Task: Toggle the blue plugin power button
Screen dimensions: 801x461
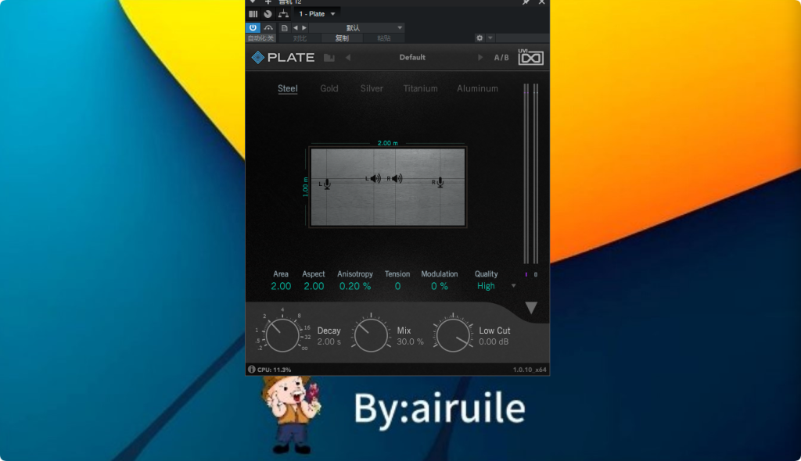Action: [253, 27]
